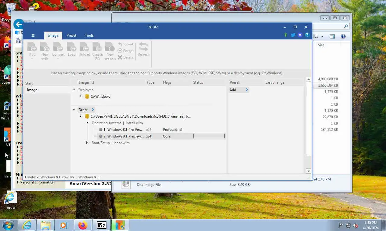Click the NTLite scrollbar up arrow
The width and height of the screenshot is (386, 231).
click(x=308, y=79)
